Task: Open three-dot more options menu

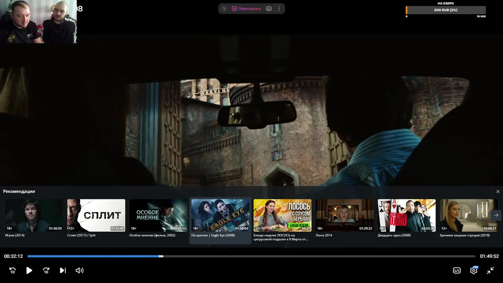Action: click(x=279, y=9)
